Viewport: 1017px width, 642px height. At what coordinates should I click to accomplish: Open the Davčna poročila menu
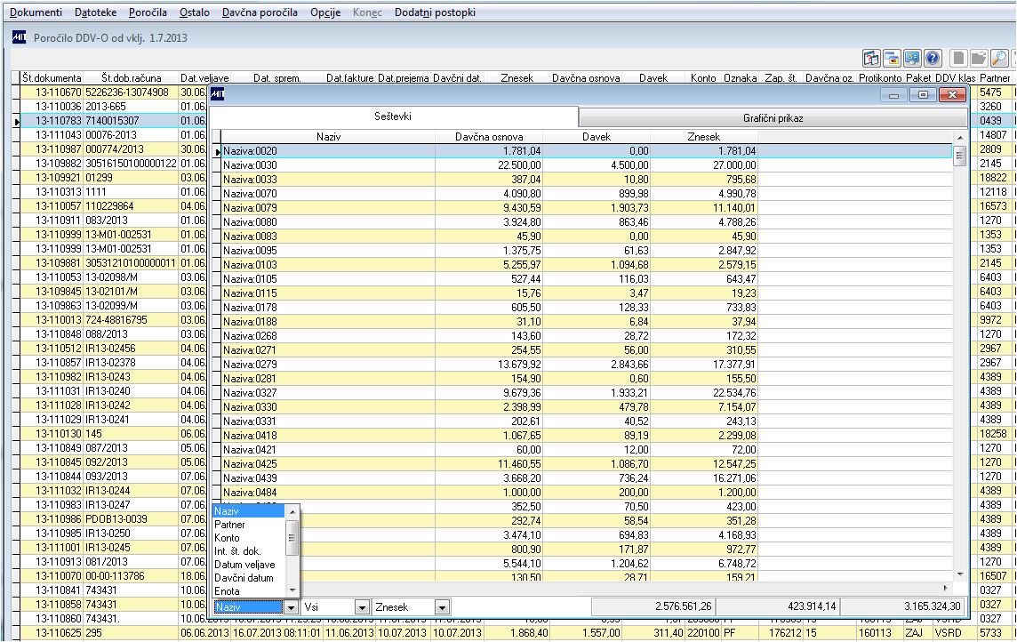(x=260, y=12)
